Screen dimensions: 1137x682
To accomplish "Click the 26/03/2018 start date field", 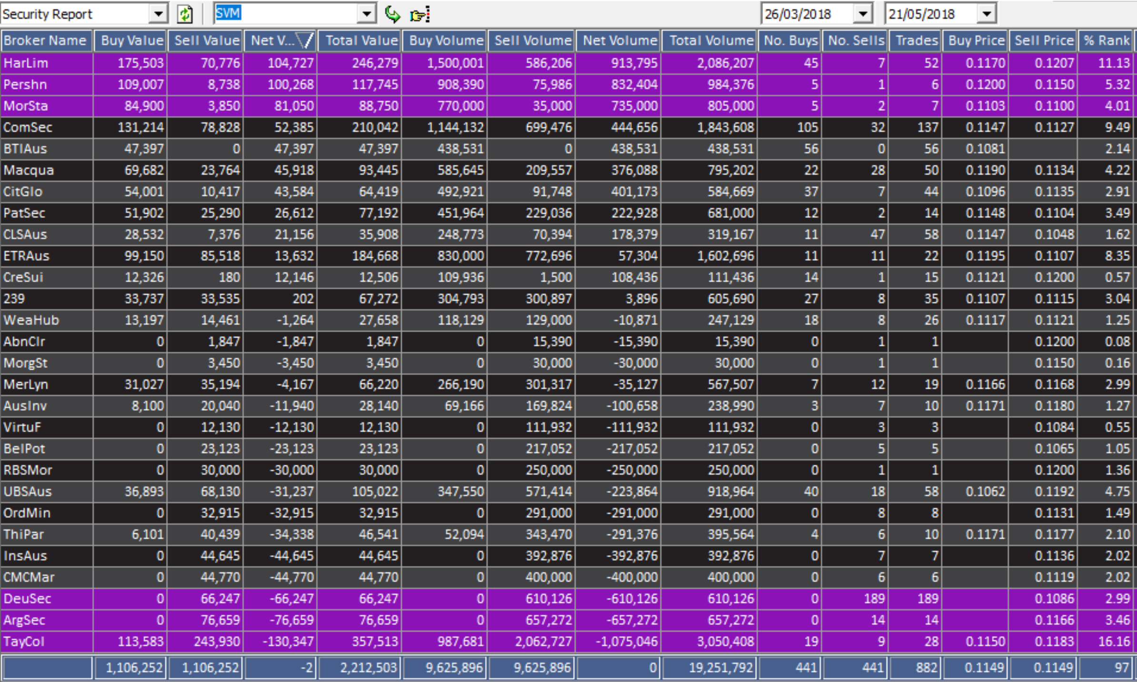I will pos(808,14).
